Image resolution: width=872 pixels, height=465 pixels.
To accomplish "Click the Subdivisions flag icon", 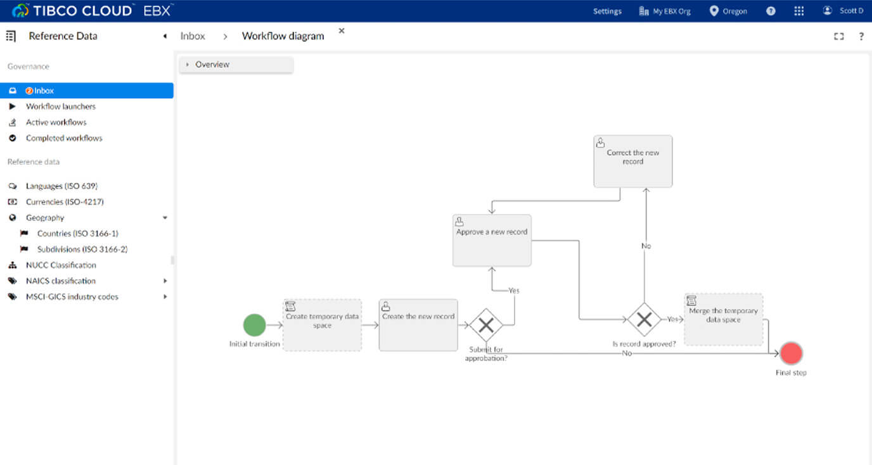I will click(x=24, y=250).
